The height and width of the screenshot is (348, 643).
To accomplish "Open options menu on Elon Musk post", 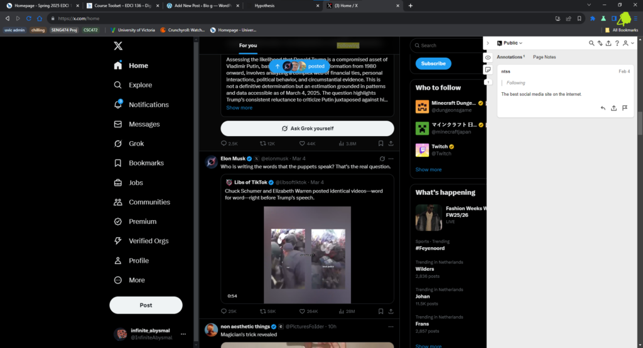I will [x=391, y=159].
